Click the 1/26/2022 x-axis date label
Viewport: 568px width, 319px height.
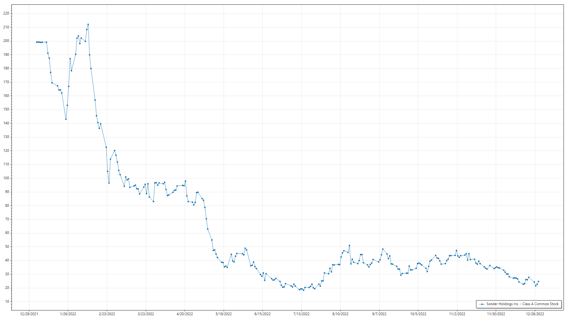tap(68, 314)
